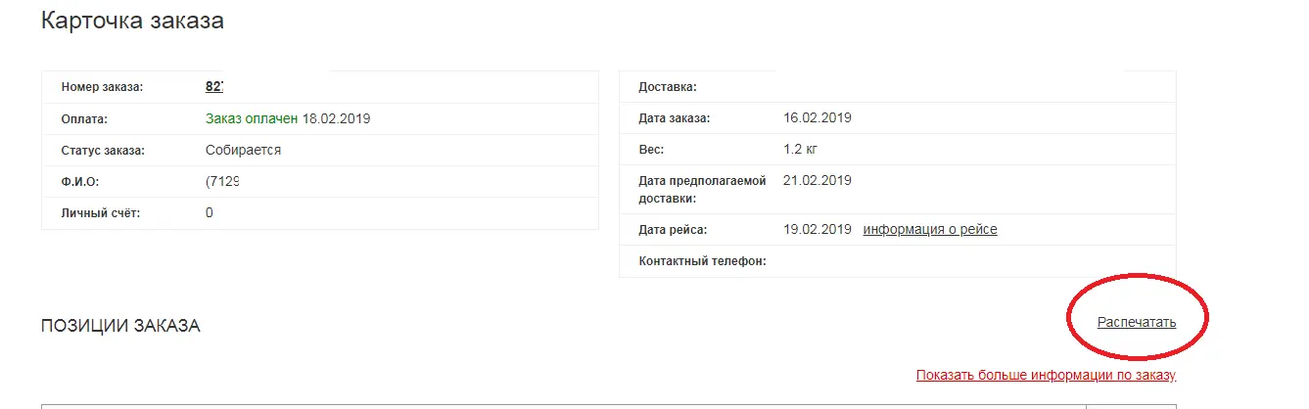Image resolution: width=1309 pixels, height=409 pixels.
Task: Click the weight value 1.2 кг
Action: [803, 149]
